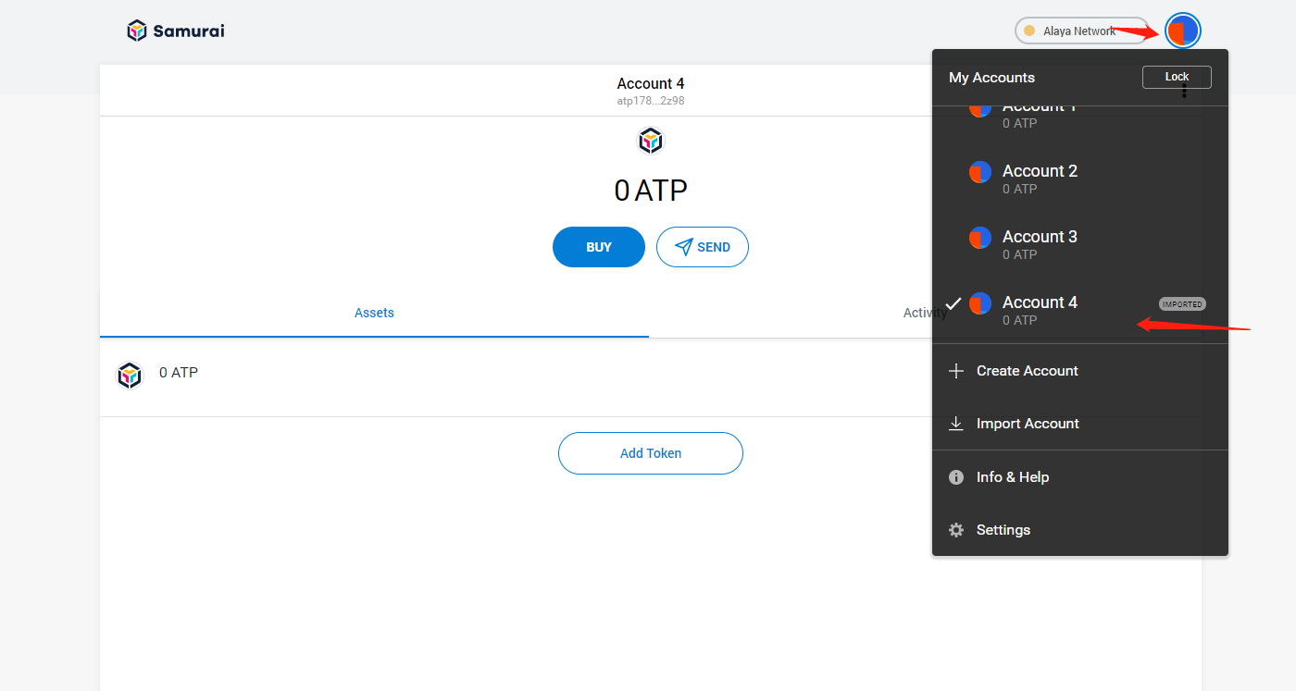Open the Alaya Network dropdown
1296x691 pixels.
(x=1080, y=31)
